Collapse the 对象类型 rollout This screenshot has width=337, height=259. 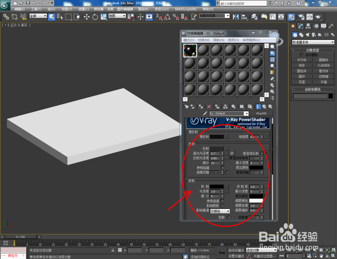click(x=312, y=50)
